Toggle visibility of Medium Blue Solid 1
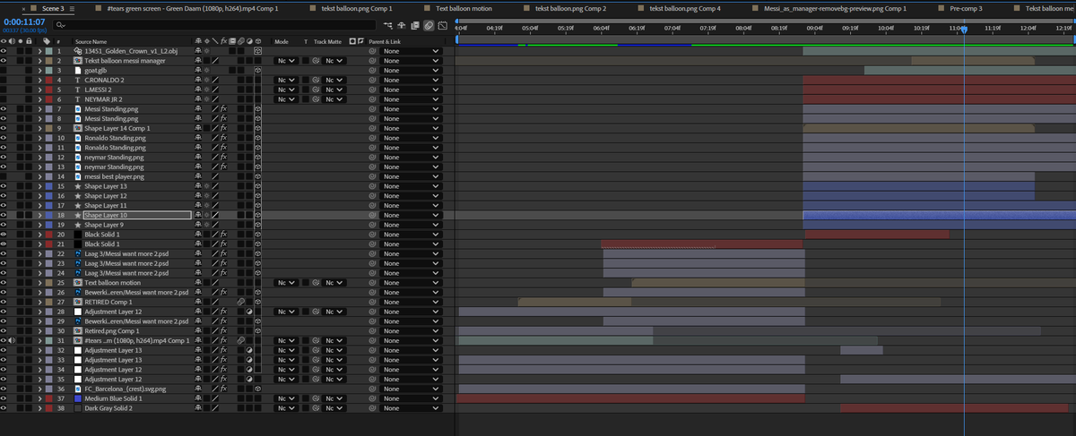1076x436 pixels. pos(4,398)
